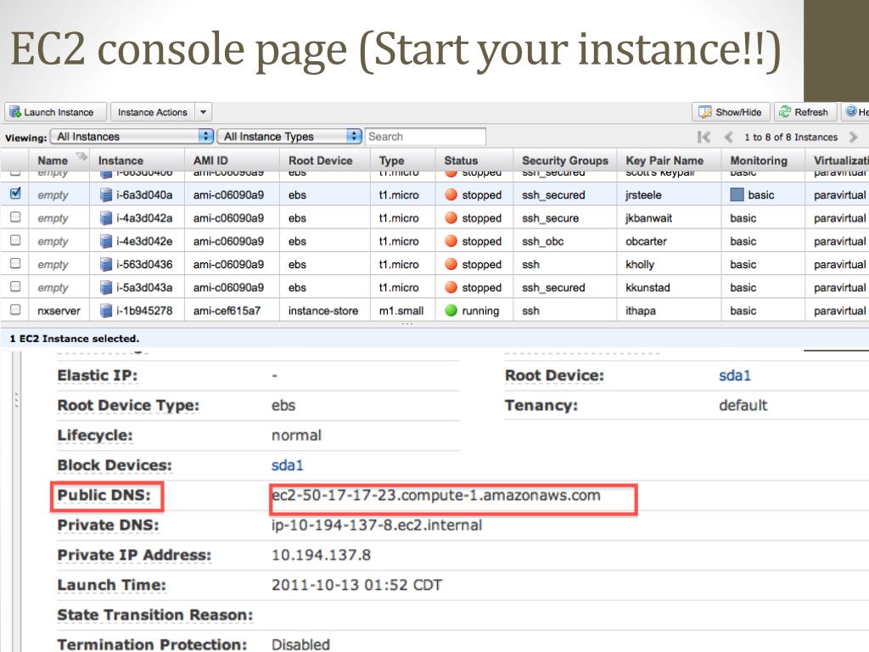Open the Instance Actions menu
The width and height of the screenshot is (869, 652).
click(x=153, y=112)
